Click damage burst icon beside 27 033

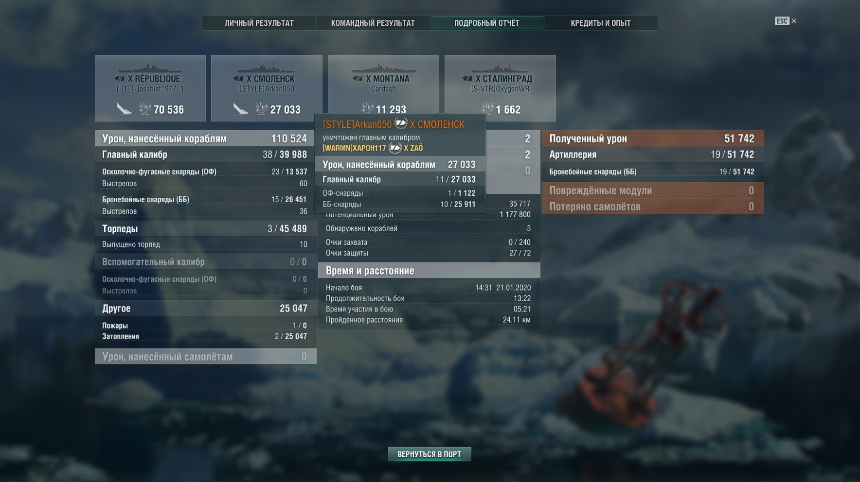point(261,108)
